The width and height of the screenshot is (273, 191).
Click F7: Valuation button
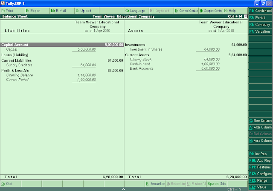click(260, 31)
